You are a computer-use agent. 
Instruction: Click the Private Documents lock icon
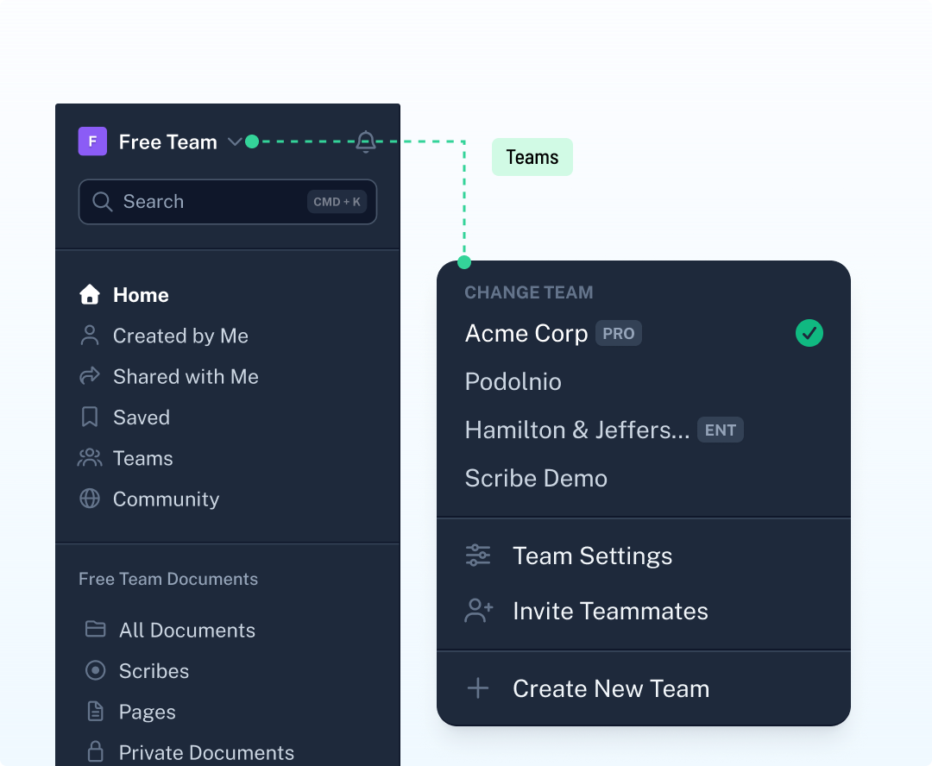95,751
